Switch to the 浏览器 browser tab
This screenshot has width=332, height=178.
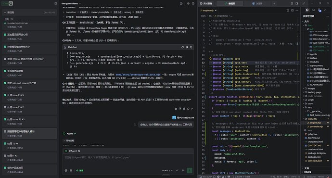click(257, 3)
